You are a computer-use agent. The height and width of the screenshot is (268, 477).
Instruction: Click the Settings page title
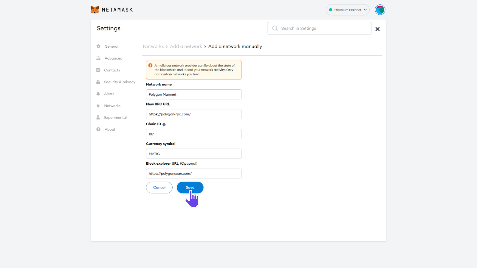click(x=109, y=28)
